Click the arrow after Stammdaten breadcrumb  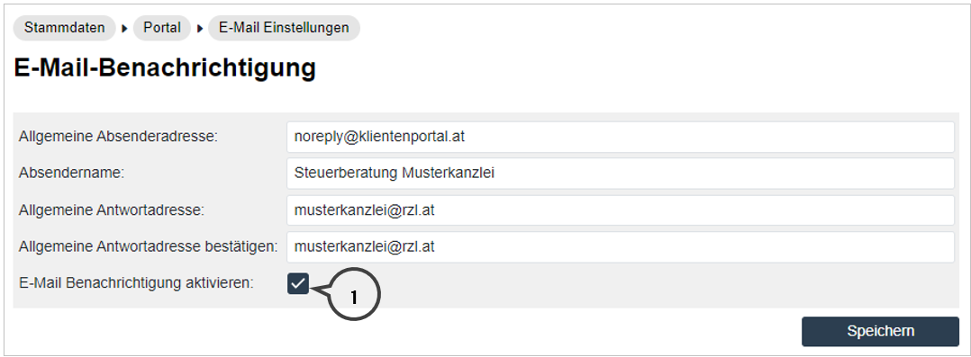click(x=124, y=29)
